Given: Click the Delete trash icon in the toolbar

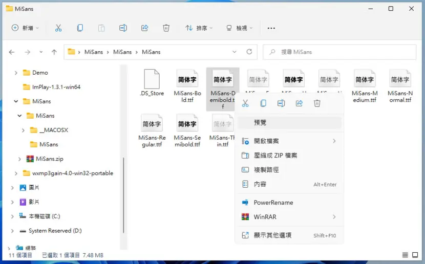Looking at the screenshot, I should 166,28.
